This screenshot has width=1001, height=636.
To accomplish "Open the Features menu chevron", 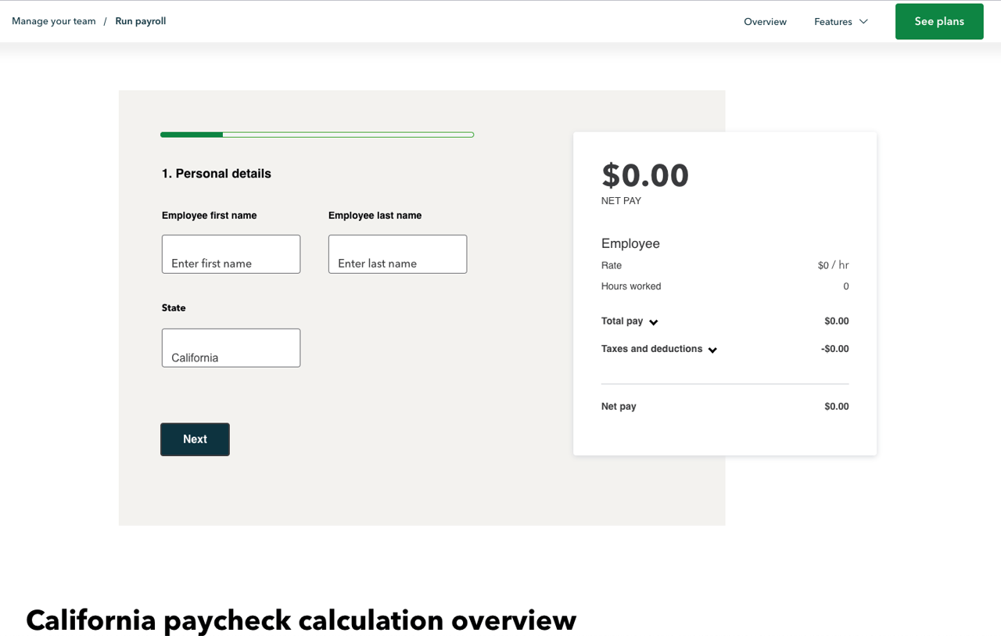I will (863, 21).
